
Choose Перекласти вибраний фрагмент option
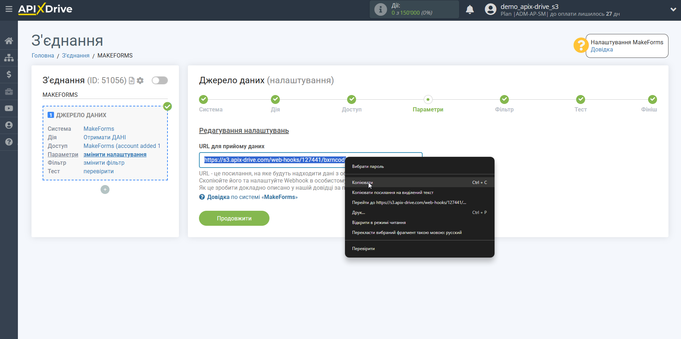(420, 233)
